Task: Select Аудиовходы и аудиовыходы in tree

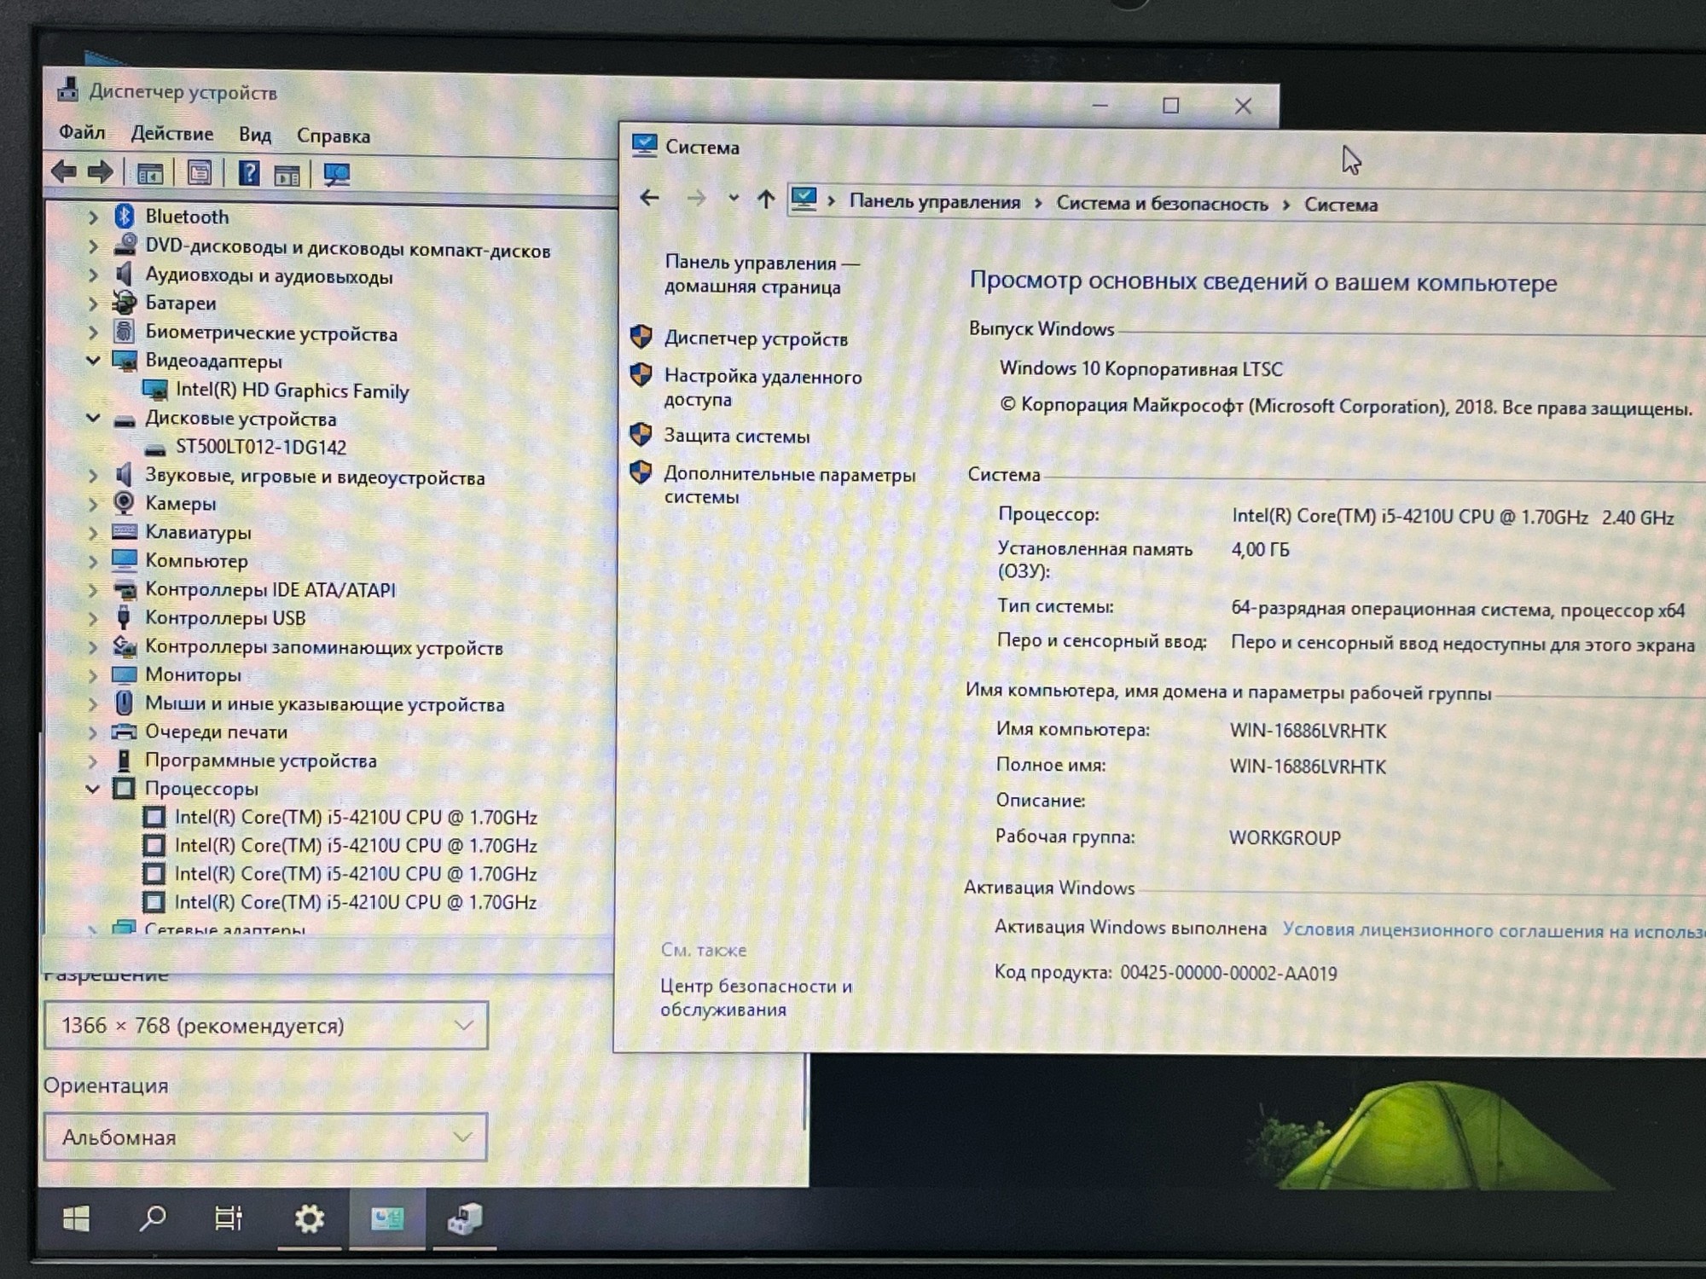Action: pos(269,275)
